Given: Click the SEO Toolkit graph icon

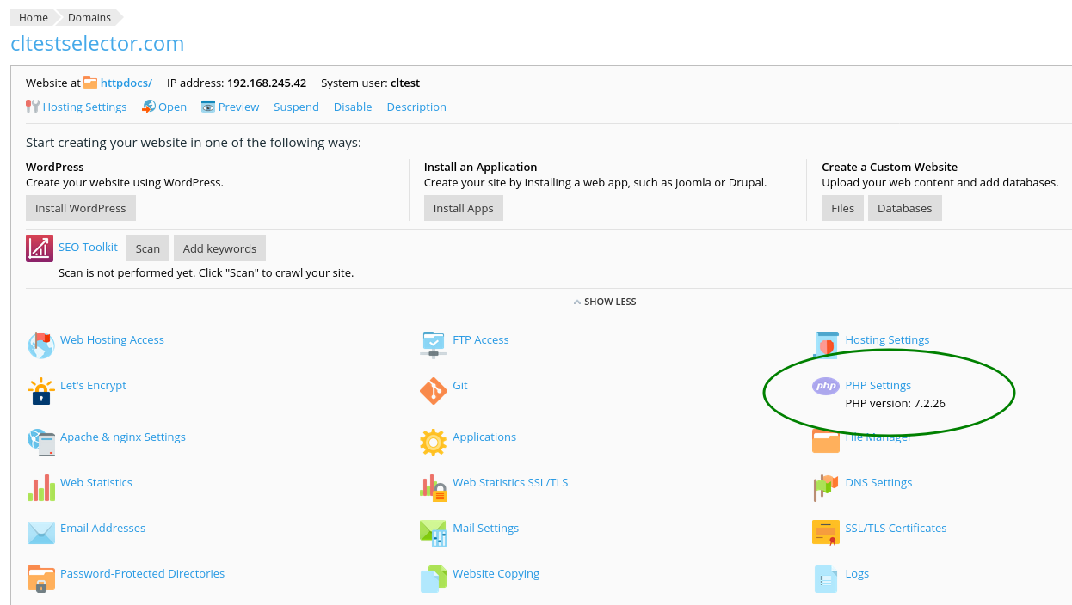Looking at the screenshot, I should point(39,247).
